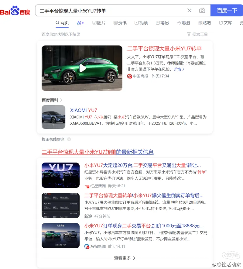Open 搜索工具 filter options

click(x=197, y=34)
